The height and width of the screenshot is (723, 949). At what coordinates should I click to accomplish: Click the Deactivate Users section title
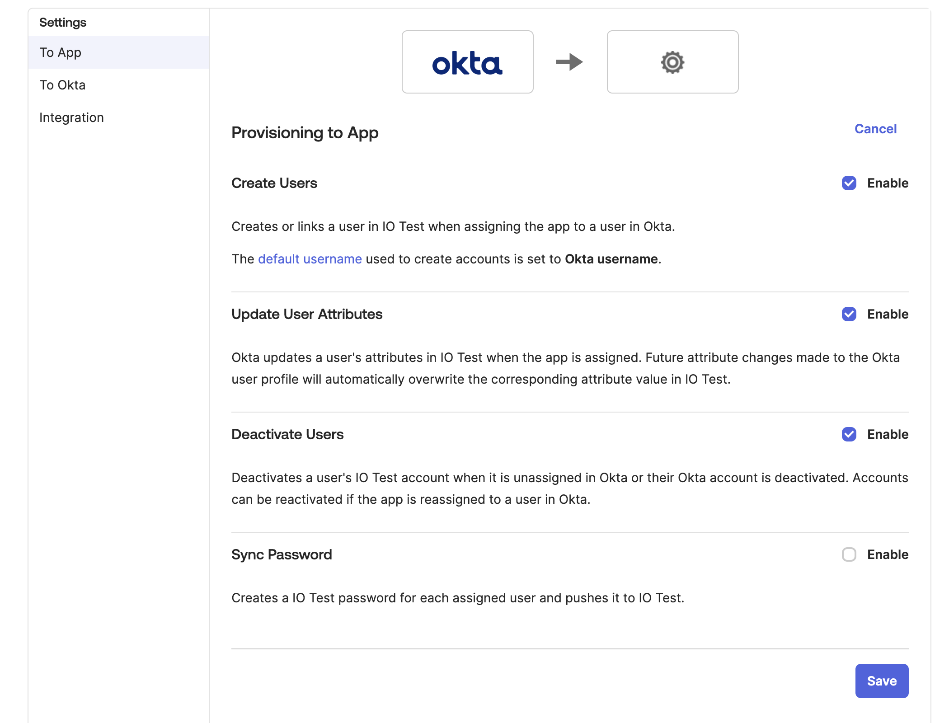[x=287, y=434]
